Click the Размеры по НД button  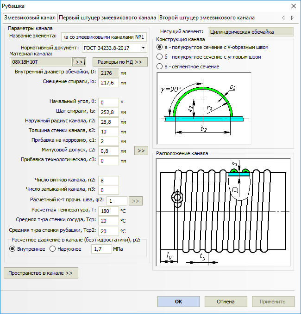coord(120,62)
